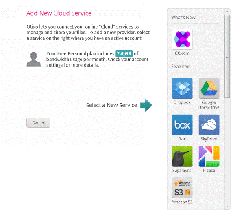Click the Select a New Service text
The height and width of the screenshot is (213, 244).
[111, 105]
